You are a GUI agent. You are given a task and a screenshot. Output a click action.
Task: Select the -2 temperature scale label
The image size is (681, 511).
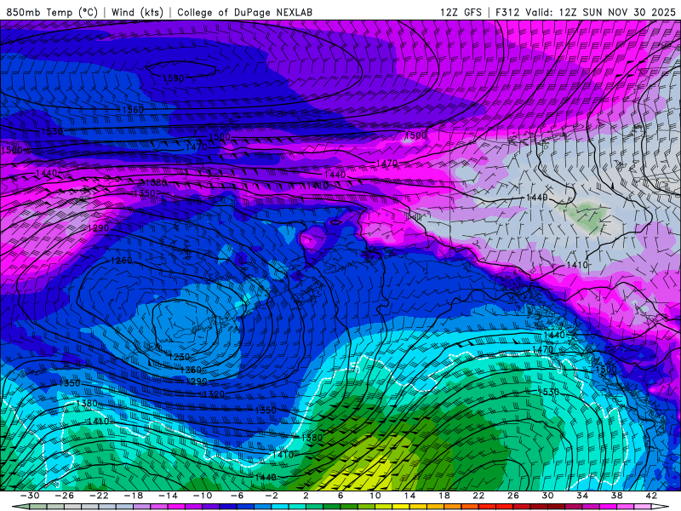coord(272,496)
